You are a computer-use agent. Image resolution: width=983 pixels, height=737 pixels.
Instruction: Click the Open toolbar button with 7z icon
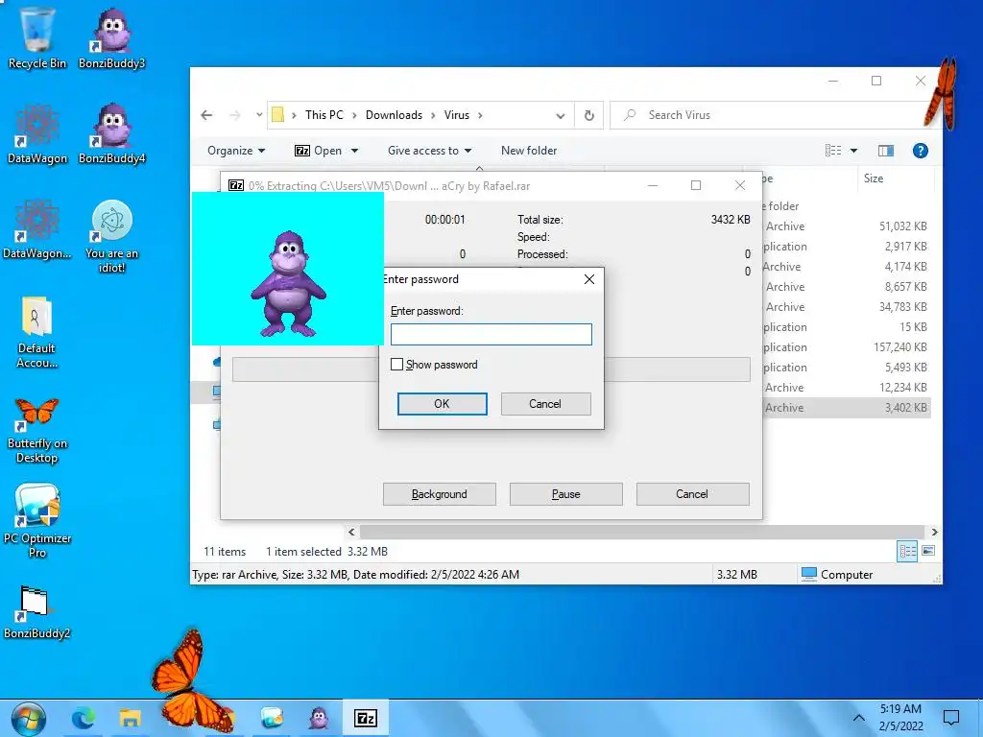(319, 151)
